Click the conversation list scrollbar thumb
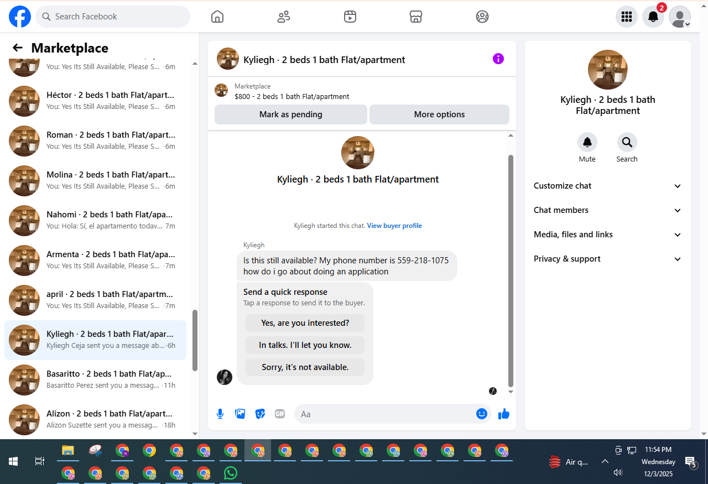 (x=195, y=340)
